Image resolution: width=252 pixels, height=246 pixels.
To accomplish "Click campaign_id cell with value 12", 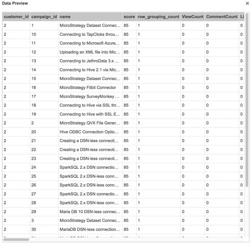I will tap(44, 52).
